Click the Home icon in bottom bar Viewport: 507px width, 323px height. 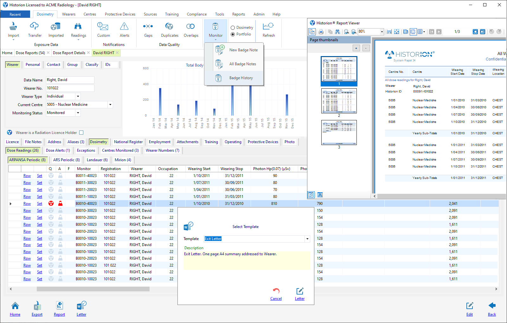tap(15, 306)
